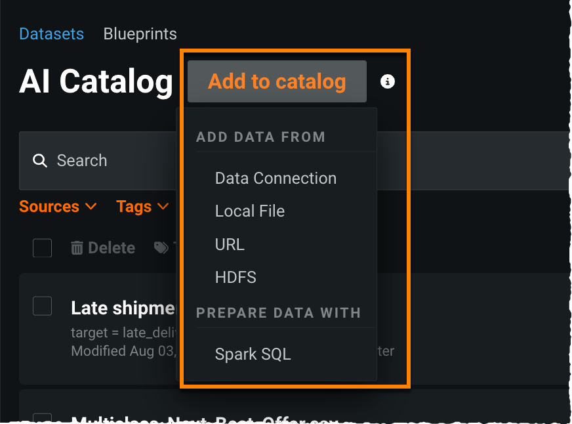Choose Data Connection from the menu
572x424 pixels.
[276, 179]
